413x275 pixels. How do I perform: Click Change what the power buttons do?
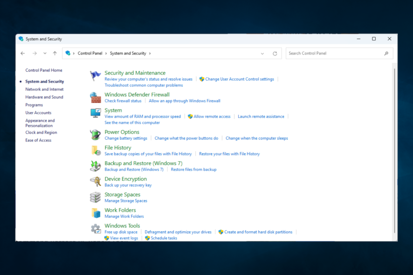click(186, 138)
